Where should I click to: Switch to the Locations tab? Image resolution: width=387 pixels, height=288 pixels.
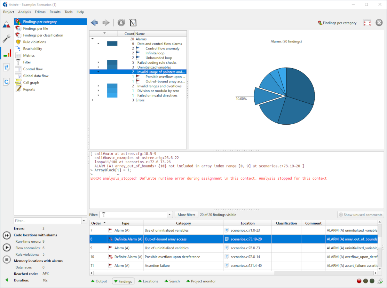148,281
